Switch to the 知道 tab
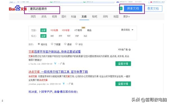This screenshot has width=170, height=105. click(74, 17)
